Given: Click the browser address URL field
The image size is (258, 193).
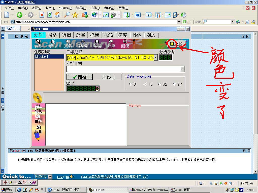Looking at the screenshot, I should click(96, 22).
